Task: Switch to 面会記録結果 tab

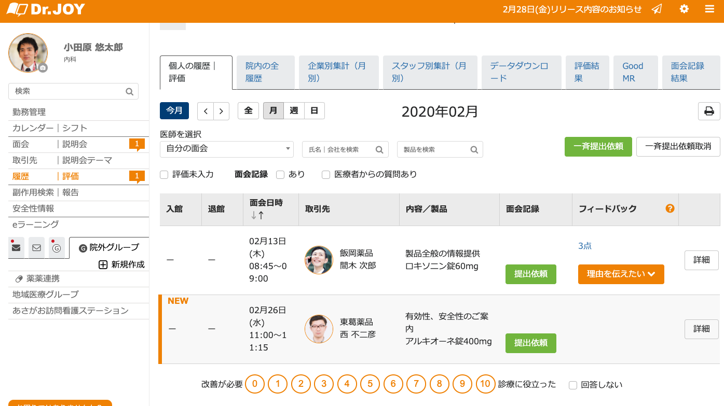Action: click(x=691, y=72)
